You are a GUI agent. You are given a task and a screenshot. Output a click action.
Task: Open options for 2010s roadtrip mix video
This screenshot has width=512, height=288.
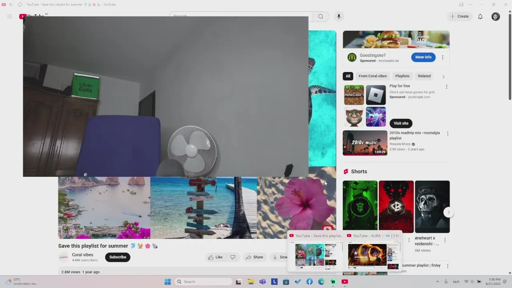(x=448, y=134)
